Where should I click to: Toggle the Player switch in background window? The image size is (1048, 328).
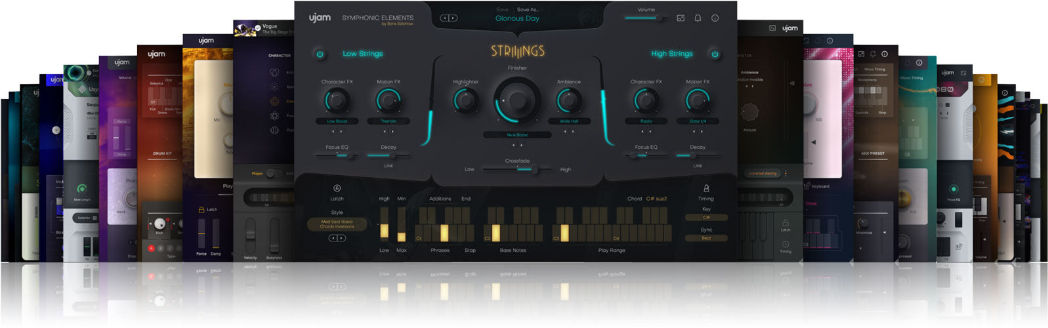click(274, 174)
